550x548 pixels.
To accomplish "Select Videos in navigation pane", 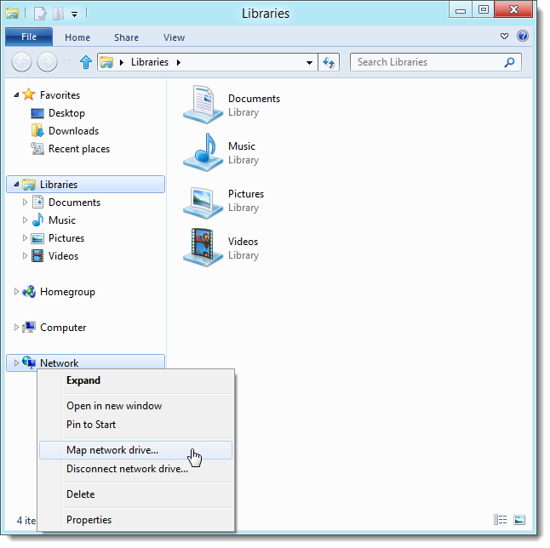I will pyautogui.click(x=63, y=256).
